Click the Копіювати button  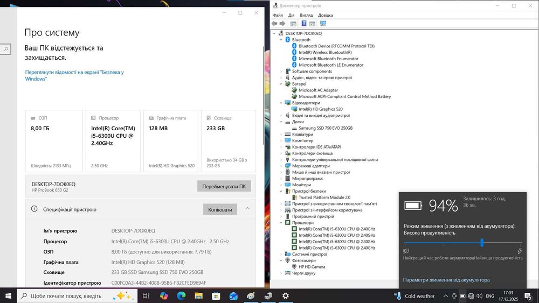point(220,209)
